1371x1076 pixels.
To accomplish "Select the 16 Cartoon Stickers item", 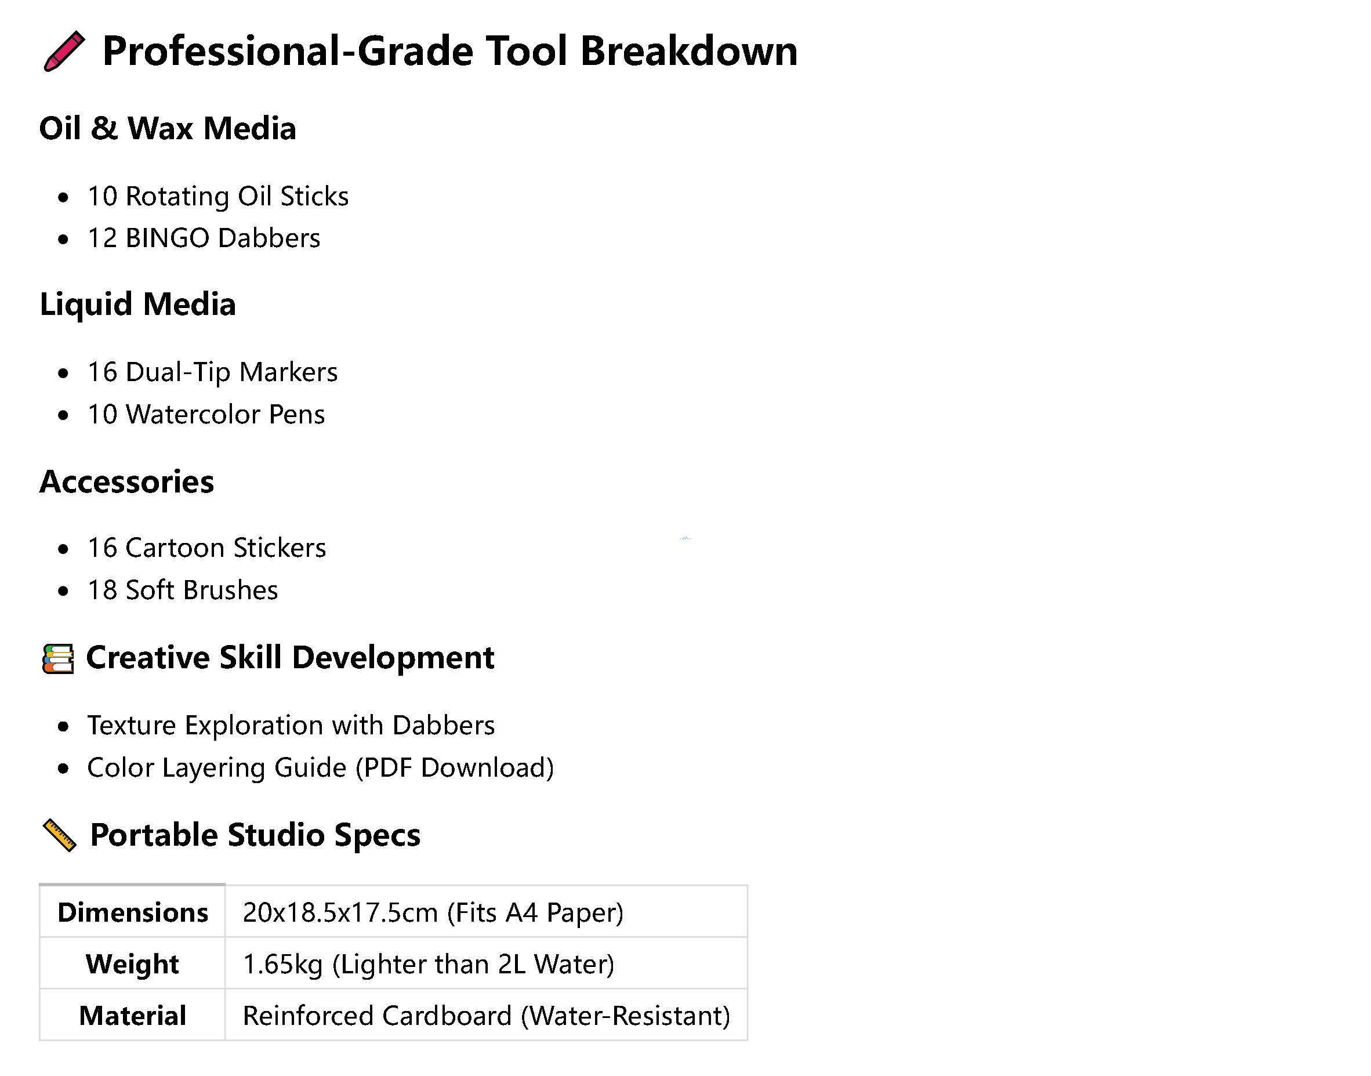I will 206,548.
